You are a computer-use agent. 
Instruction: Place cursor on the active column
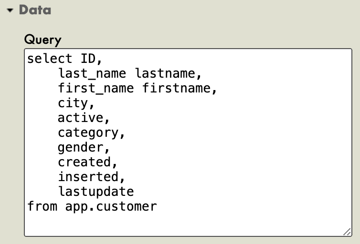pos(81,118)
